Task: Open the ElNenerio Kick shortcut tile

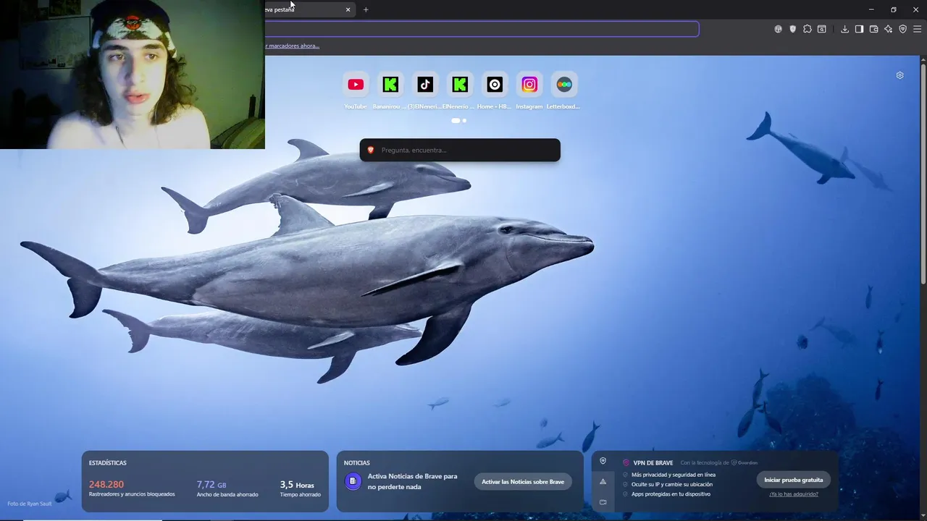Action: click(x=460, y=85)
